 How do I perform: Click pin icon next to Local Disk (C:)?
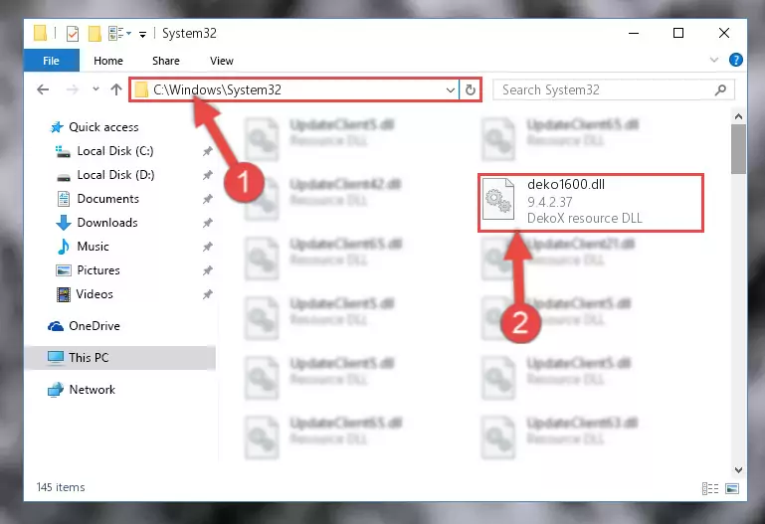pos(208,151)
